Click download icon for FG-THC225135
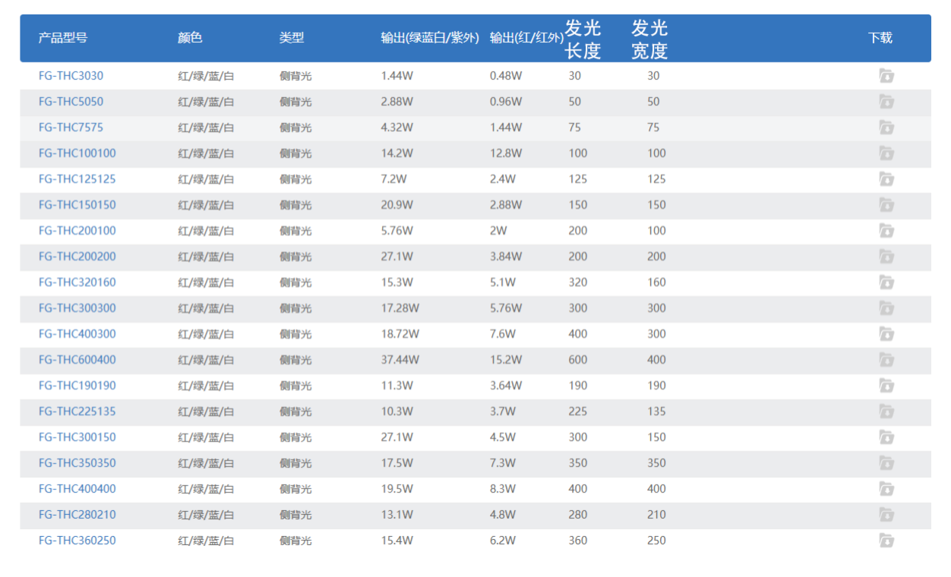The image size is (951, 577). 886,411
